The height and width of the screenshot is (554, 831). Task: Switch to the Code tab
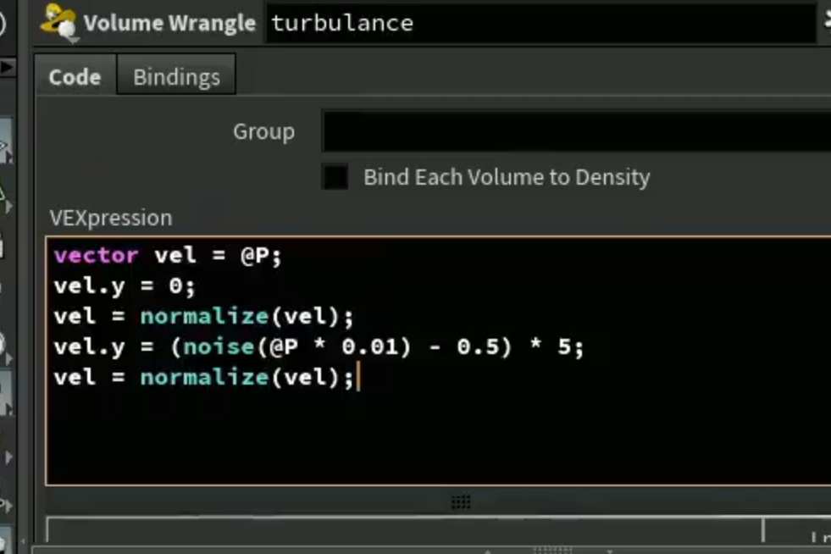pyautogui.click(x=75, y=77)
